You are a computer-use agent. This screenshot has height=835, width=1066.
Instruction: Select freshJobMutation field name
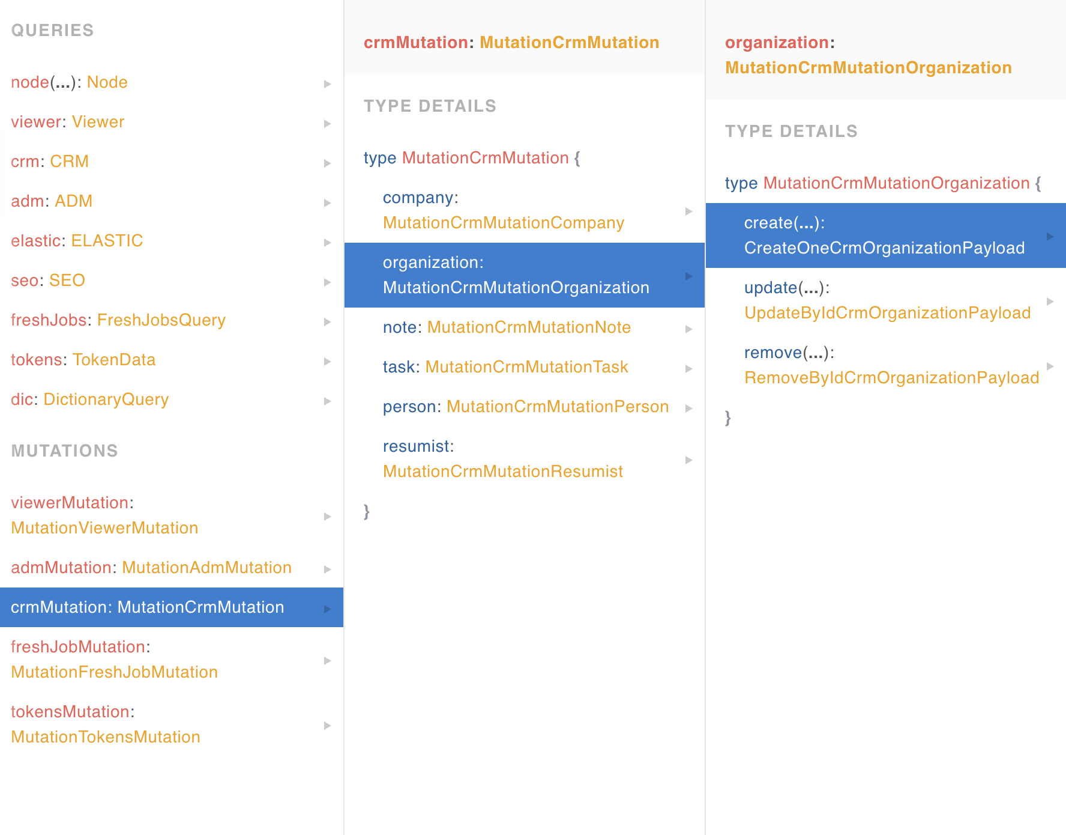78,647
